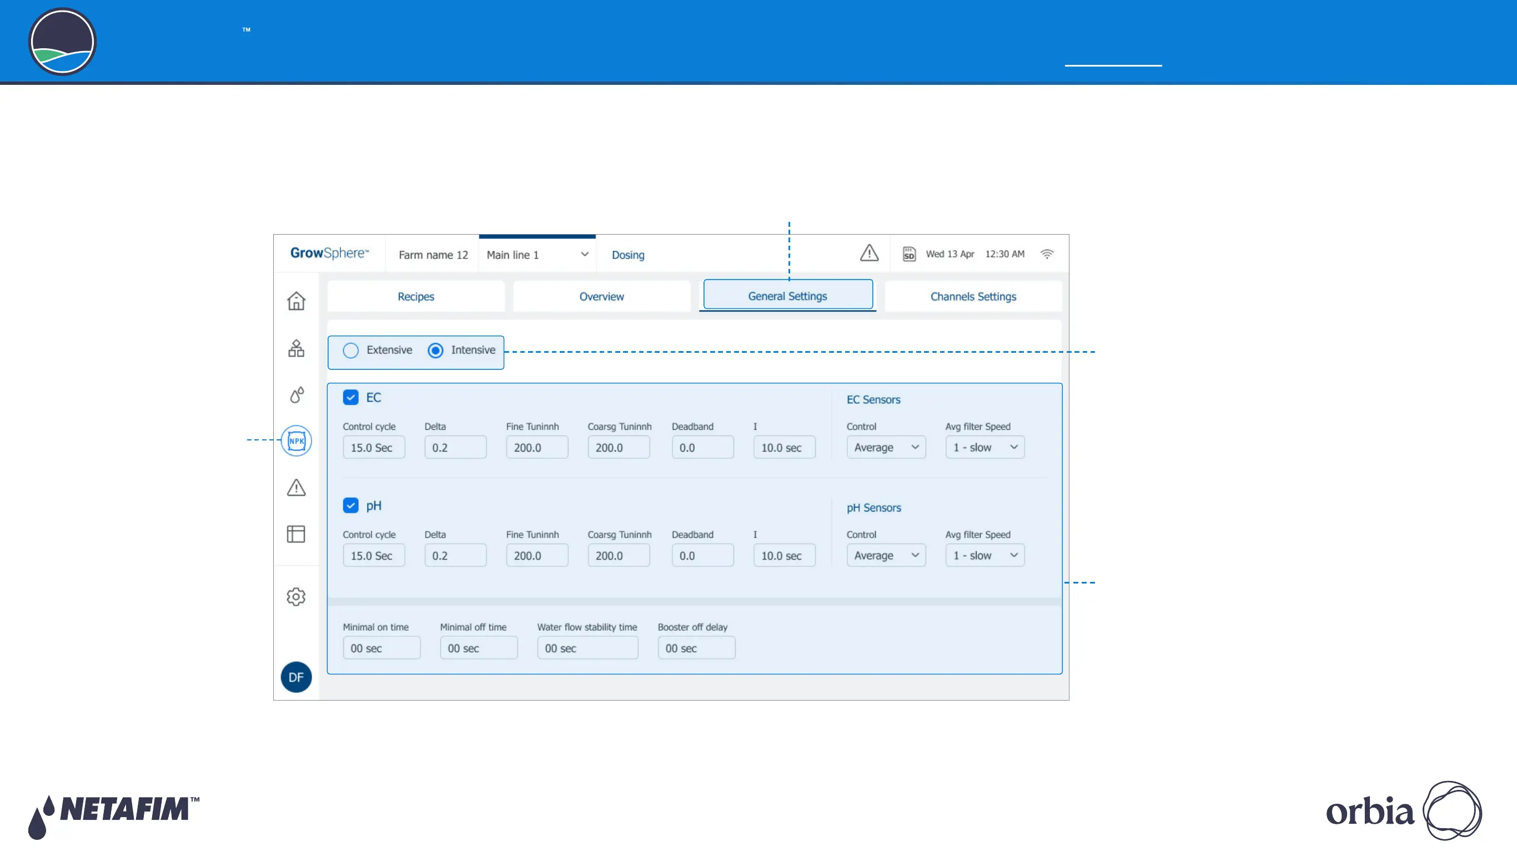Click EC Delta field 0.2
The height and width of the screenshot is (852, 1517).
455,447
